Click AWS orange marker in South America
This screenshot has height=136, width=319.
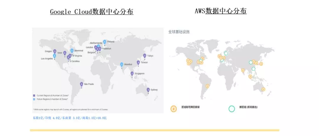pos(208,86)
